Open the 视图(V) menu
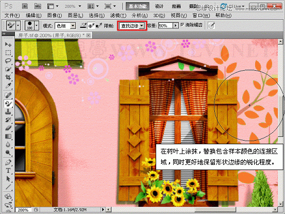 tap(179, 16)
